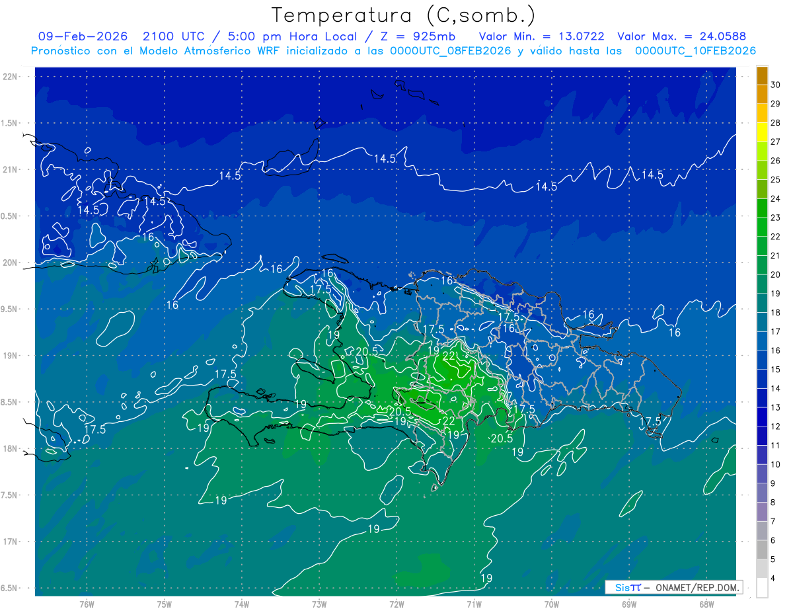Click the legend scale number "30"

tap(776, 85)
